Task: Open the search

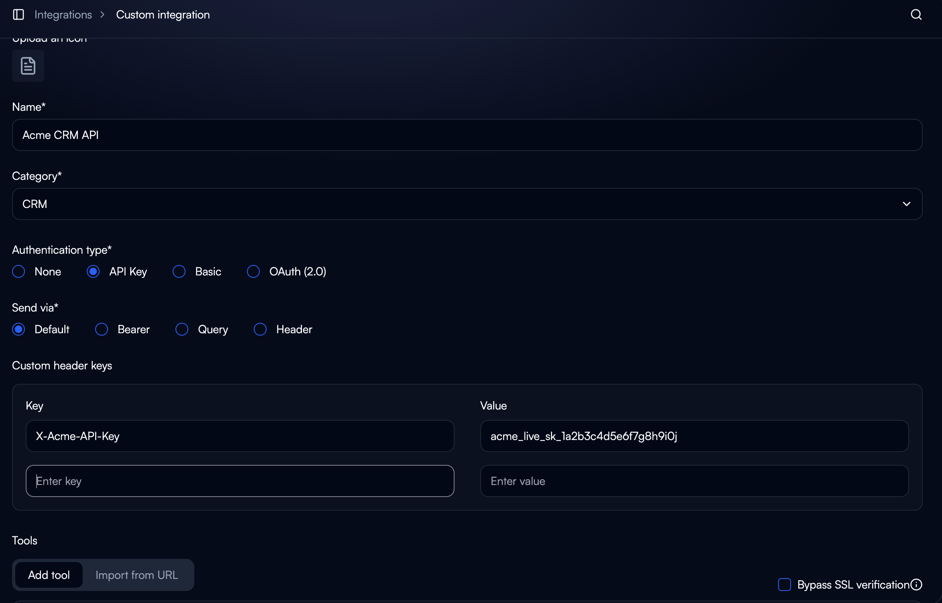Action: [x=916, y=14]
